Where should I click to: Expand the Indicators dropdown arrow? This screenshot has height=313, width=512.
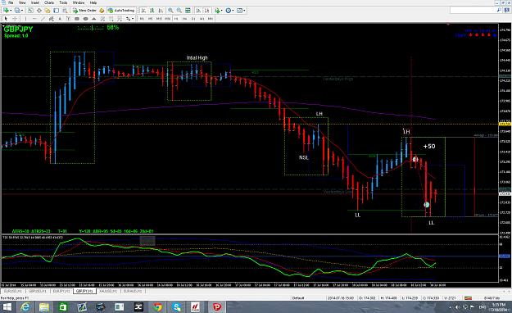[x=222, y=11]
